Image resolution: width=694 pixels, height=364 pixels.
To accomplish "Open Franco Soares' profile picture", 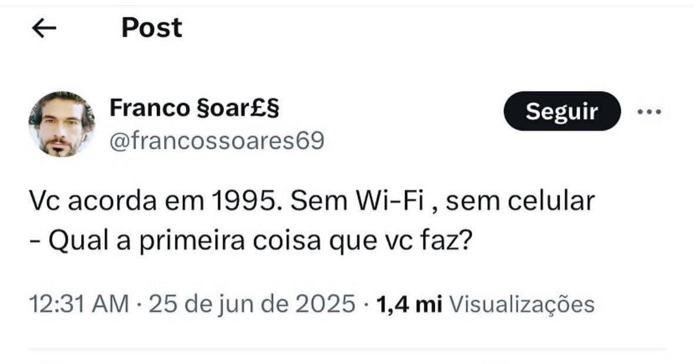I will [61, 124].
